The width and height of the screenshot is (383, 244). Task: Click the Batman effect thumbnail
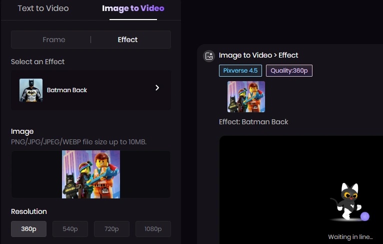tap(31, 90)
